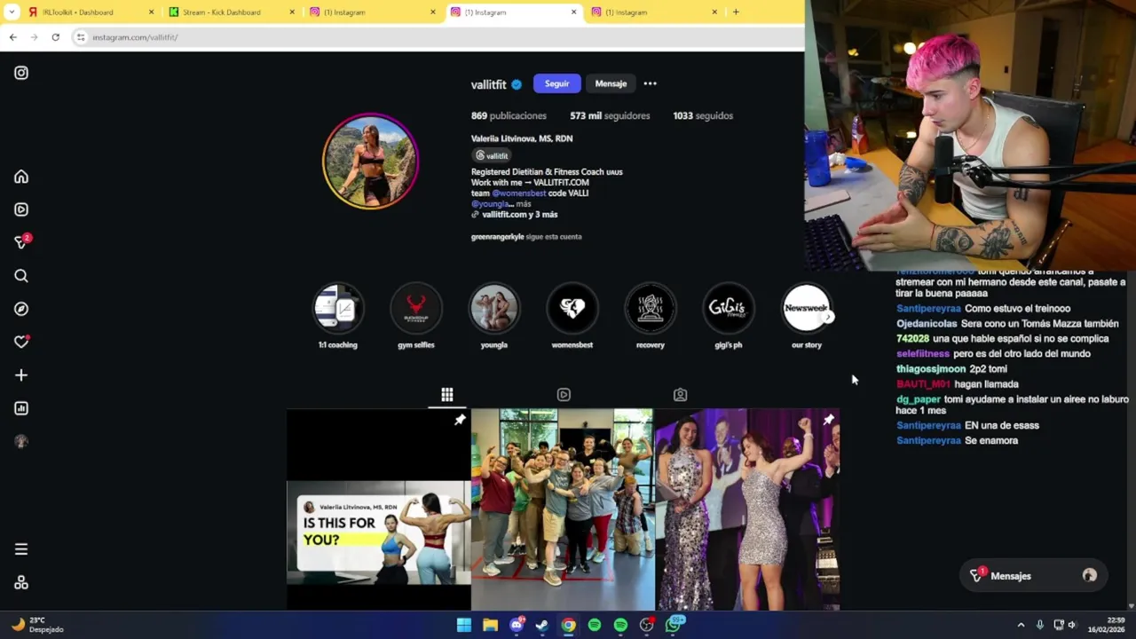Click chat username dg_paper

[x=919, y=399]
